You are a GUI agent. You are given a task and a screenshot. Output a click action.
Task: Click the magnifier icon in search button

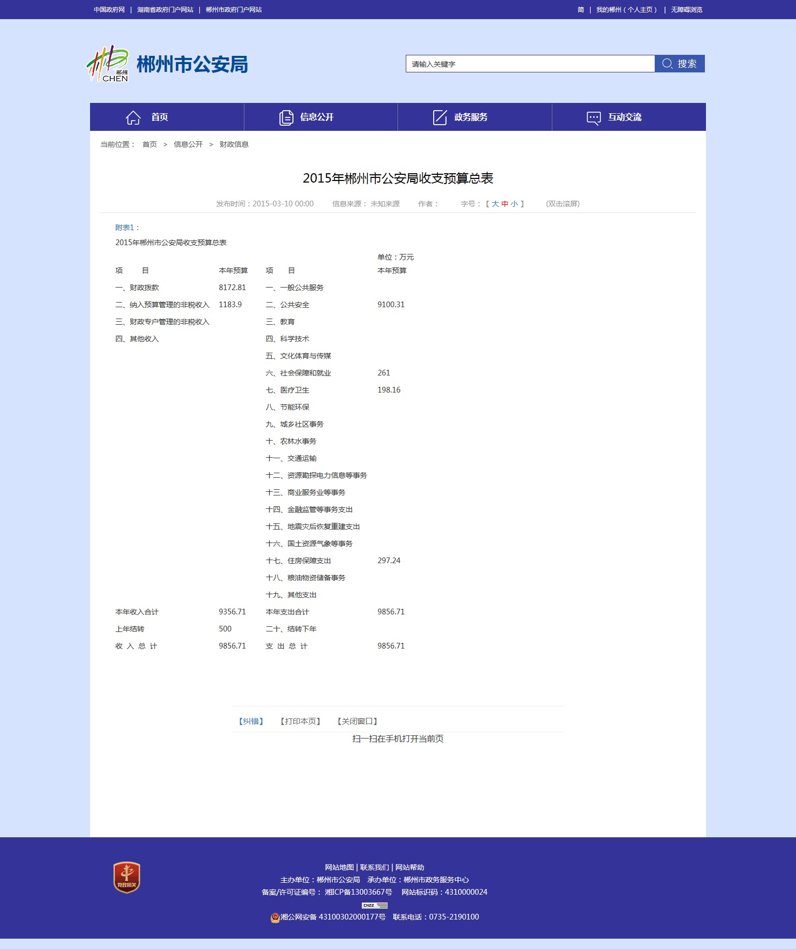pos(667,64)
